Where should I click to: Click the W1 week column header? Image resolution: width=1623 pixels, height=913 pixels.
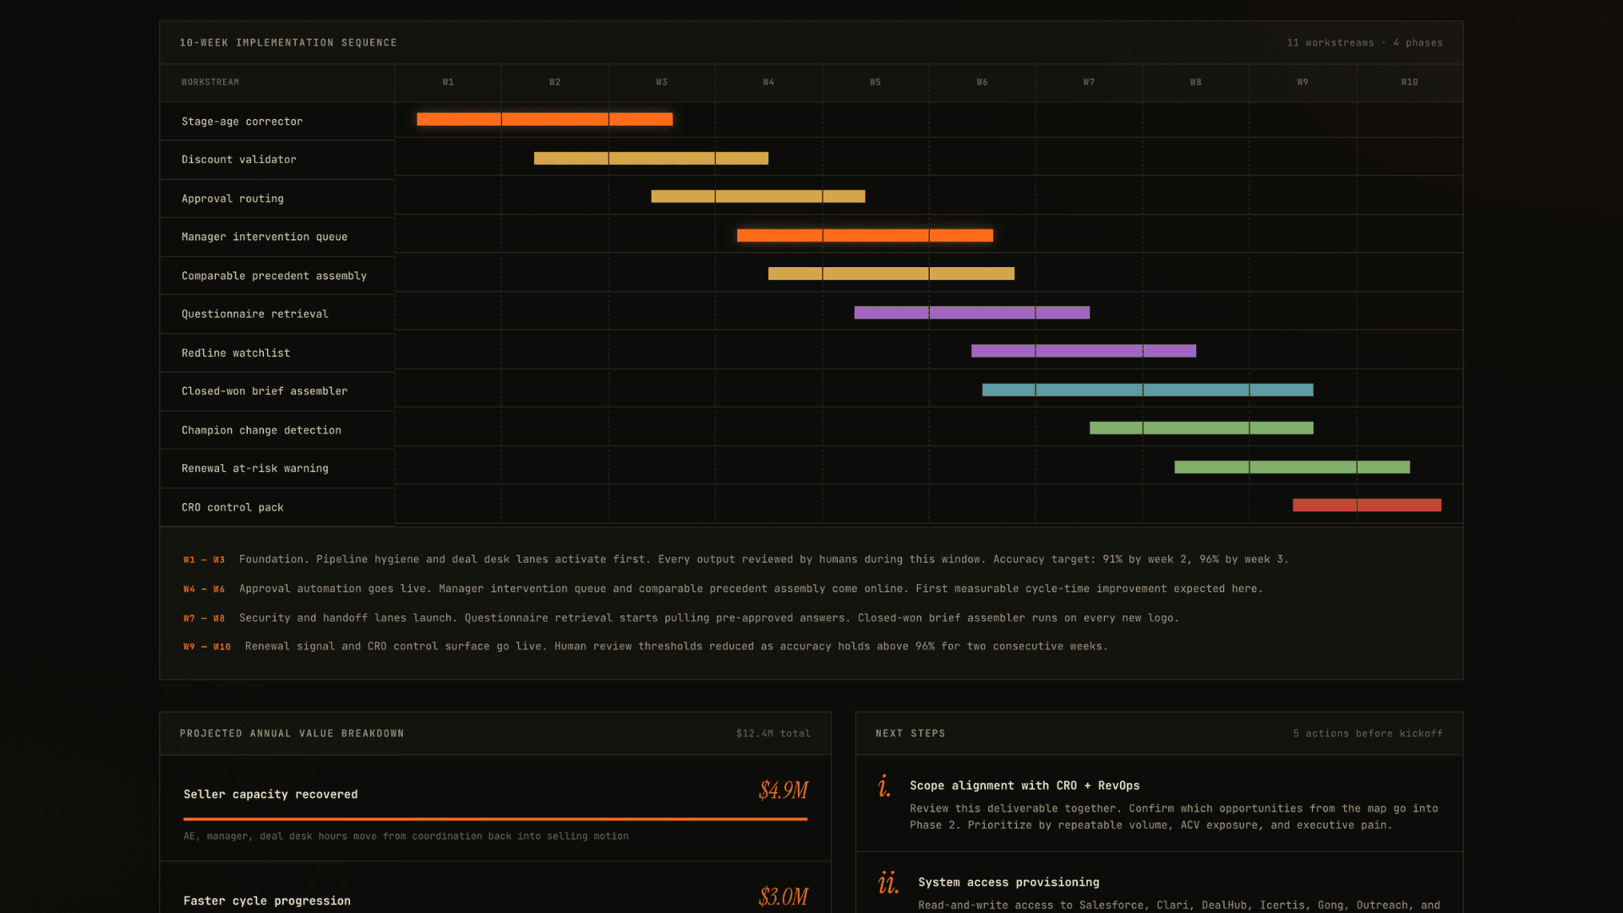point(448,82)
